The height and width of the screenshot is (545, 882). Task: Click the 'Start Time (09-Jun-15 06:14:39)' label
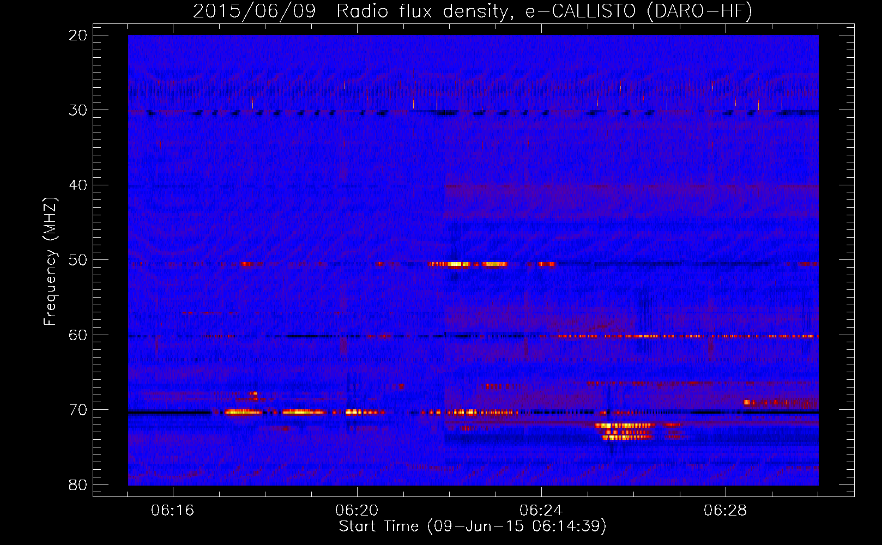click(473, 526)
